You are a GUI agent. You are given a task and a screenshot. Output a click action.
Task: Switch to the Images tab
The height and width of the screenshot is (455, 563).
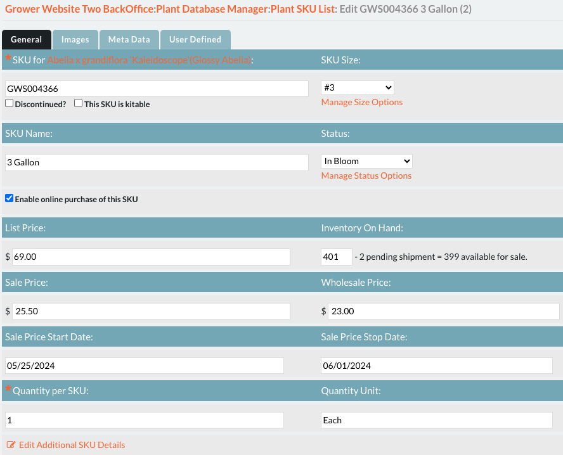(75, 39)
